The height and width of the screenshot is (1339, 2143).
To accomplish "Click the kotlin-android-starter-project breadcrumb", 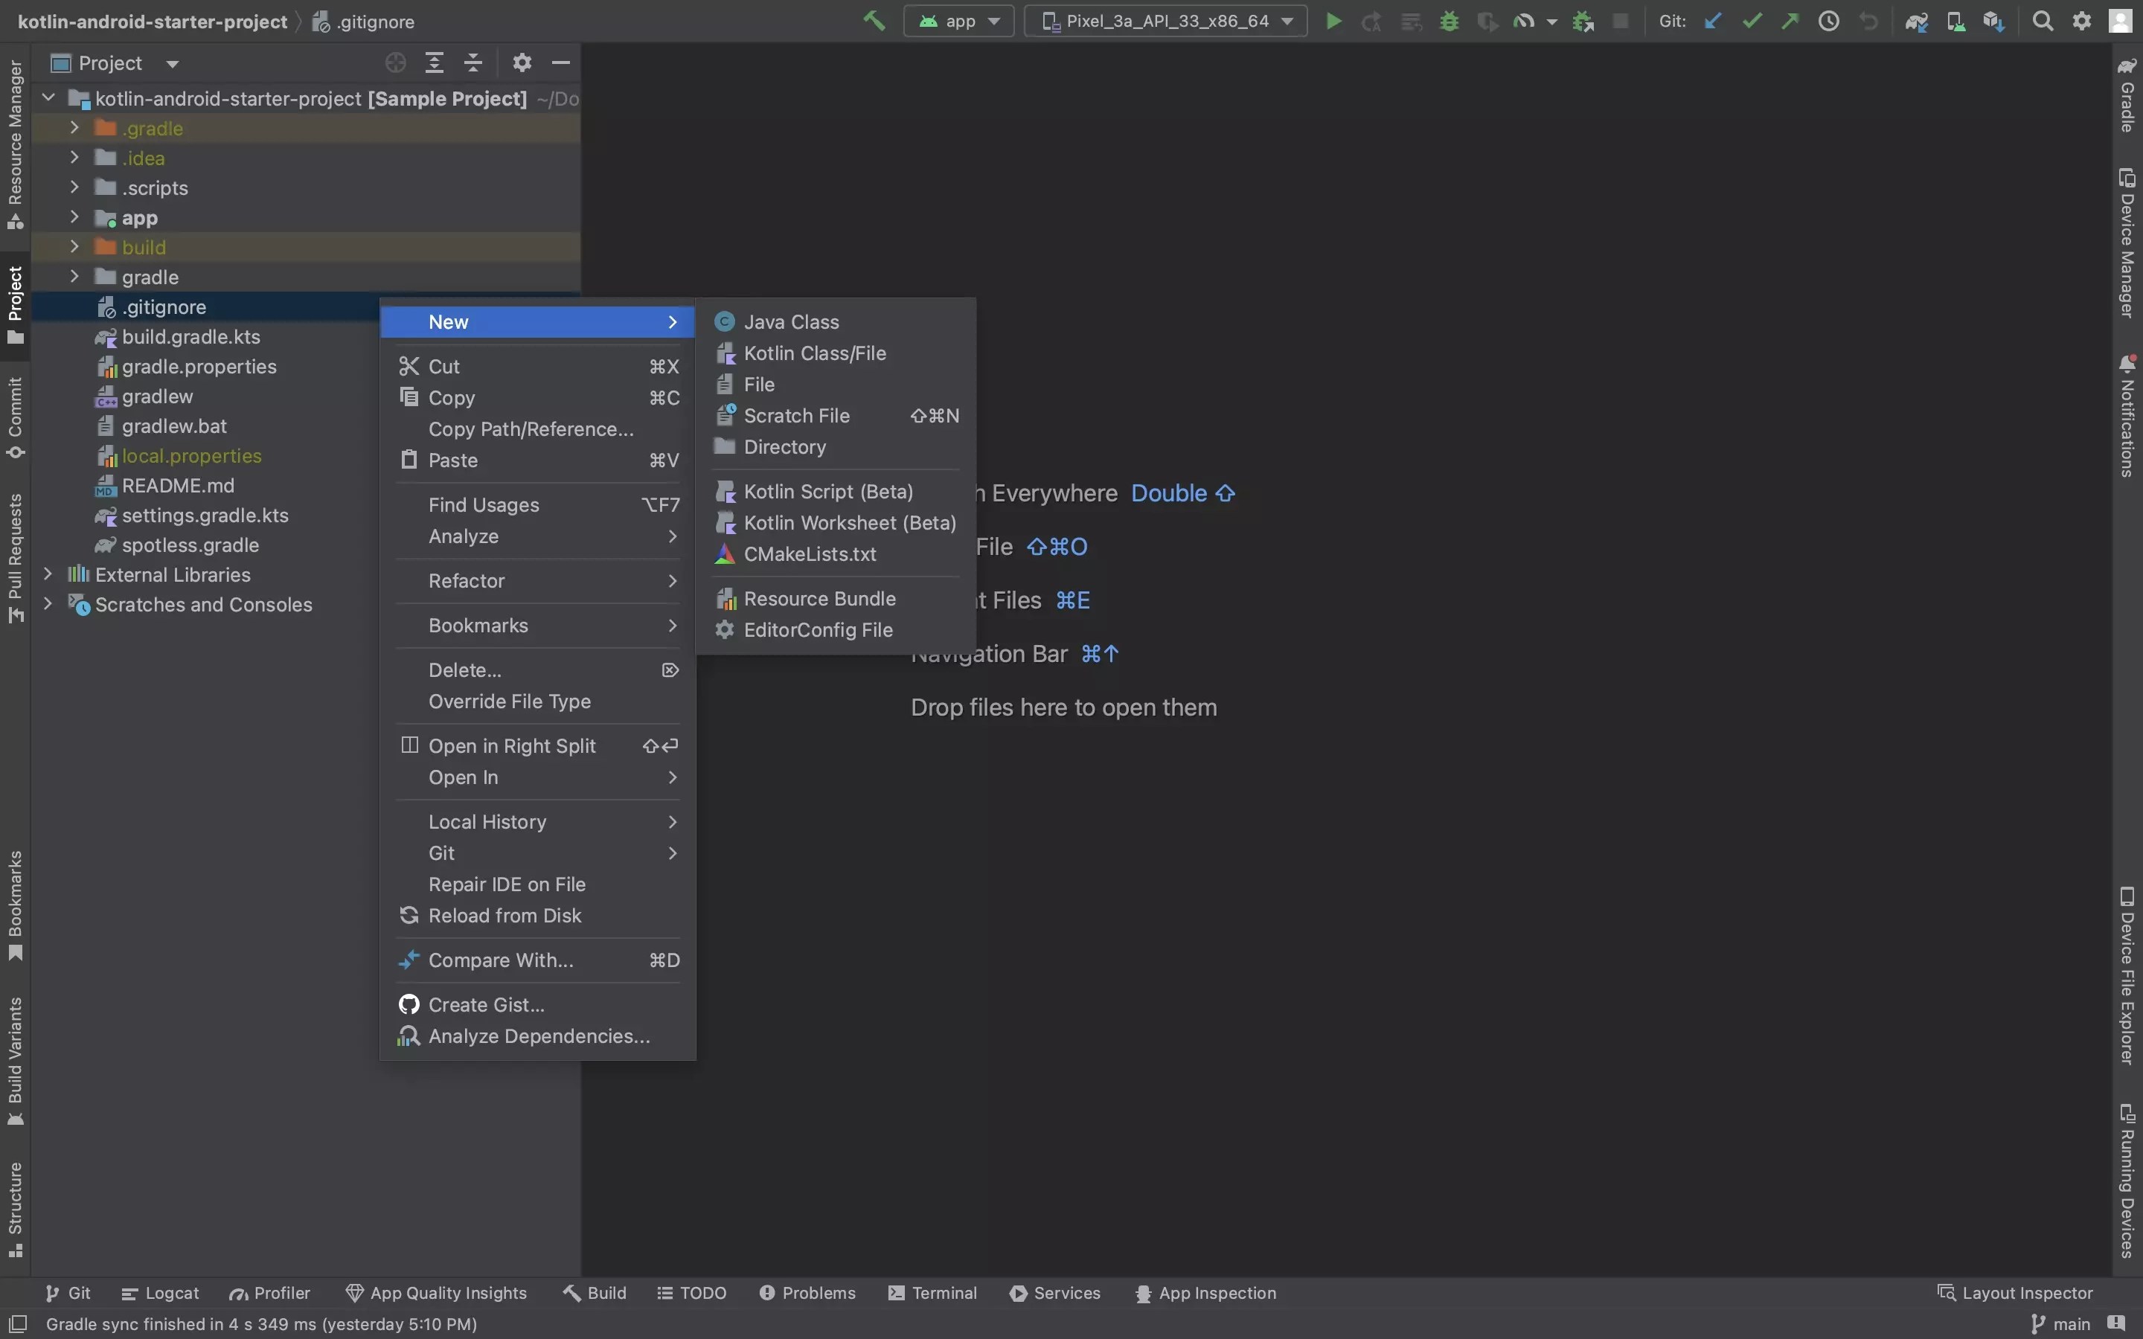I will click(153, 22).
